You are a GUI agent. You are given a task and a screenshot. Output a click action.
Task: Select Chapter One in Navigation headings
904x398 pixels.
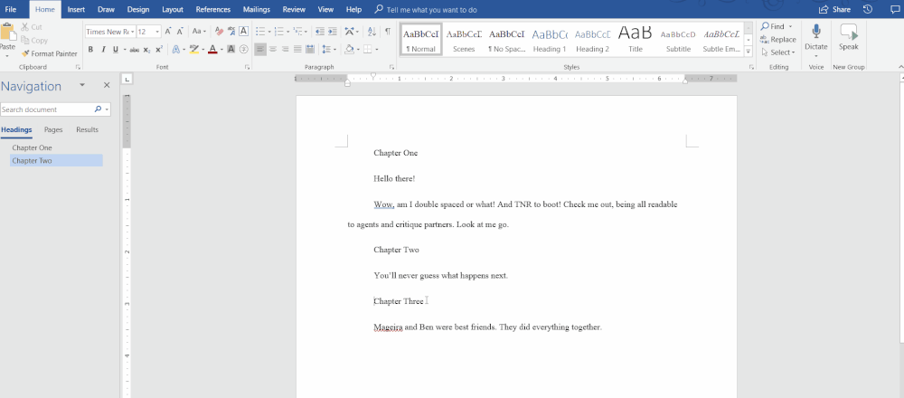coord(33,148)
